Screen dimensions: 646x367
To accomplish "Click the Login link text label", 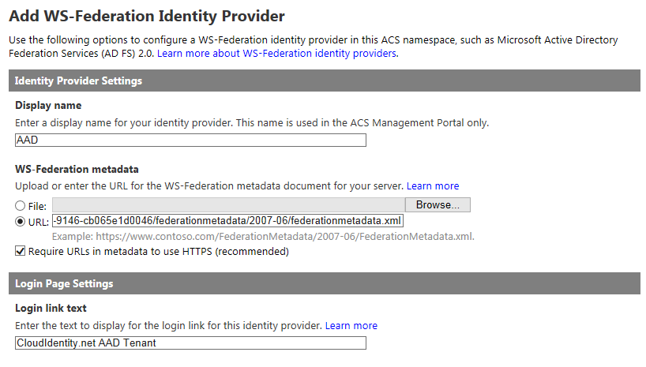I will [51, 308].
